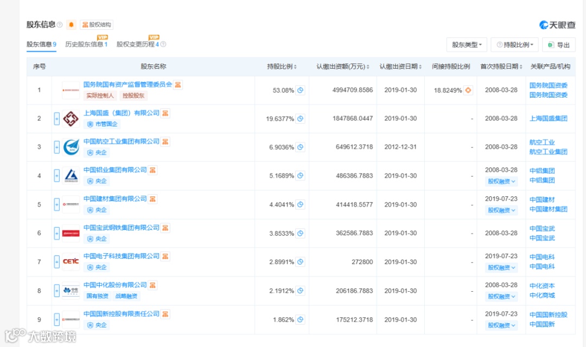Click structure icon beside 中国中化股份有限公司
The image size is (586, 347).
(x=152, y=285)
